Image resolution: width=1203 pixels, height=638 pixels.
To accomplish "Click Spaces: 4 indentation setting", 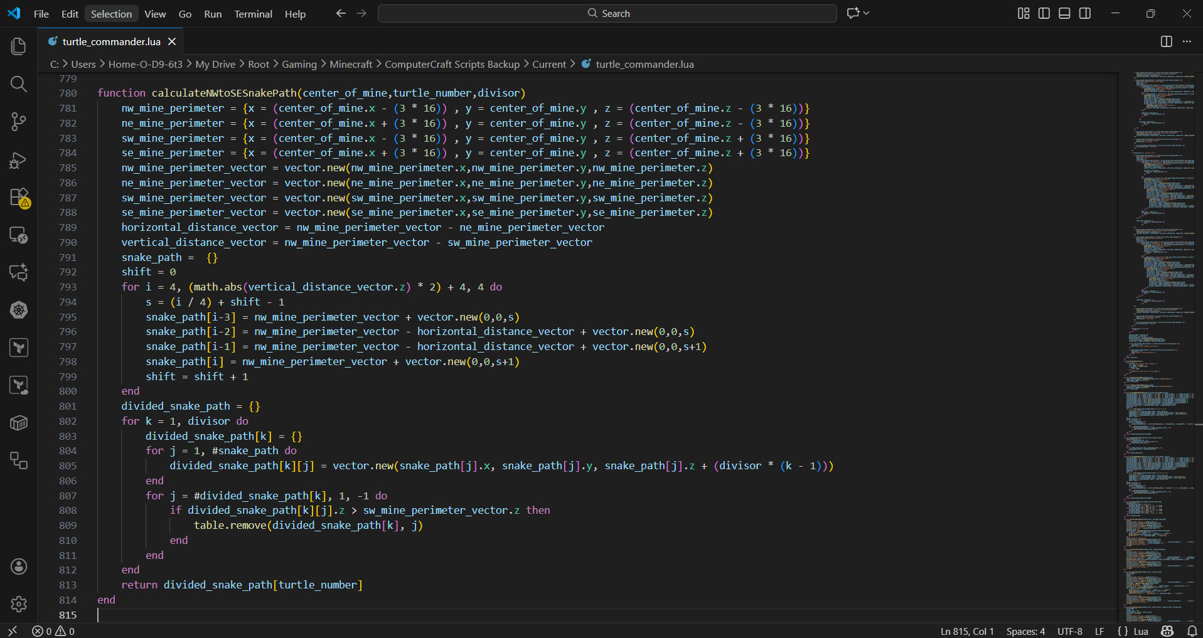I will click(1025, 631).
